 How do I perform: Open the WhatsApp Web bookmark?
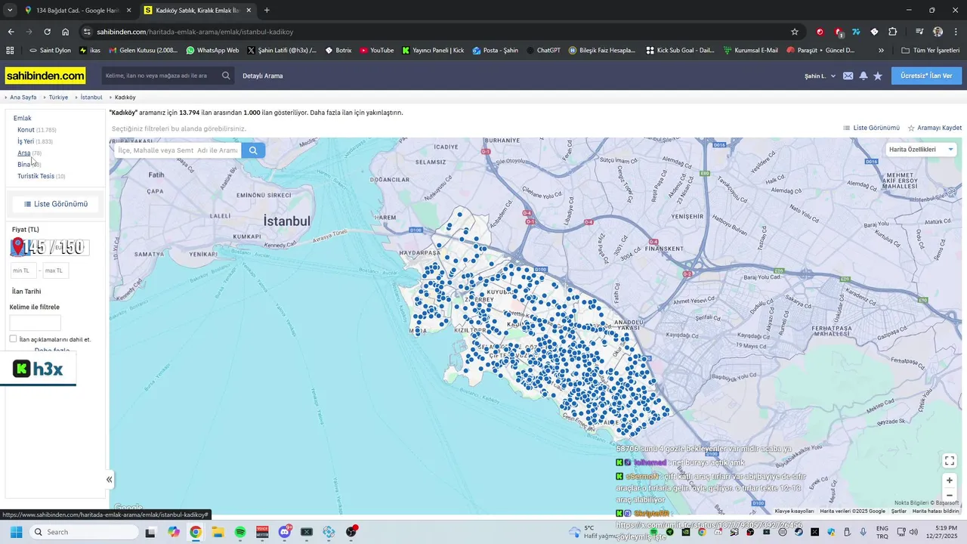(212, 51)
